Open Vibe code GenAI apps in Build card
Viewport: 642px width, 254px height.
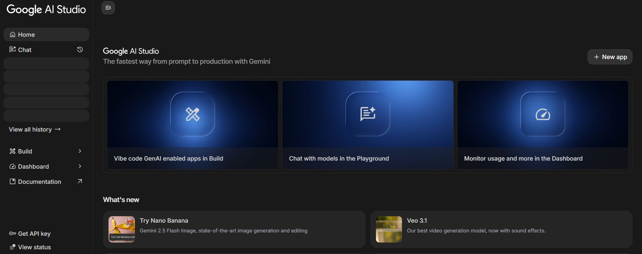(193, 125)
